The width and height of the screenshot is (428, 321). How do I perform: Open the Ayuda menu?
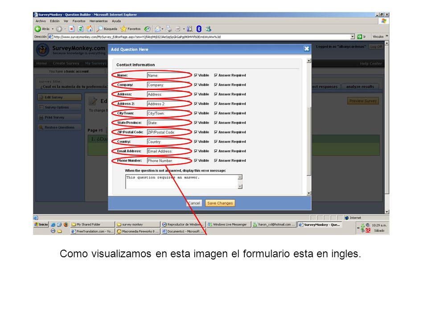[116, 21]
